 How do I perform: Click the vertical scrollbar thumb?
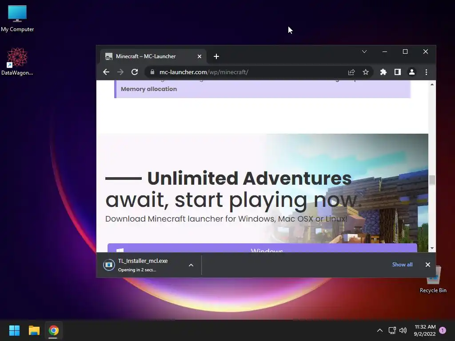[x=432, y=180]
